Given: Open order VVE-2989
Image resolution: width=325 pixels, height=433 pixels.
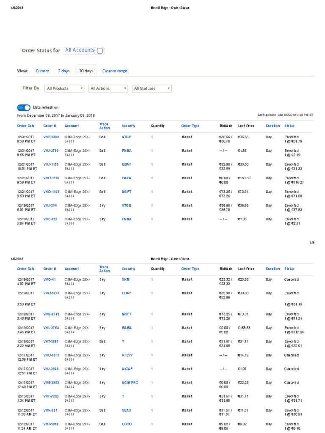Looking at the screenshot, I should (x=51, y=383).
